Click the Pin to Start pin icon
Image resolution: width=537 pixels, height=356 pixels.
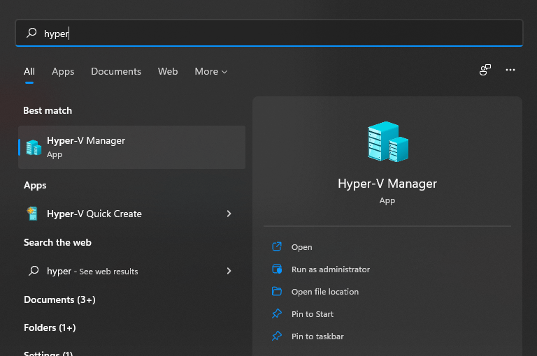click(x=277, y=313)
